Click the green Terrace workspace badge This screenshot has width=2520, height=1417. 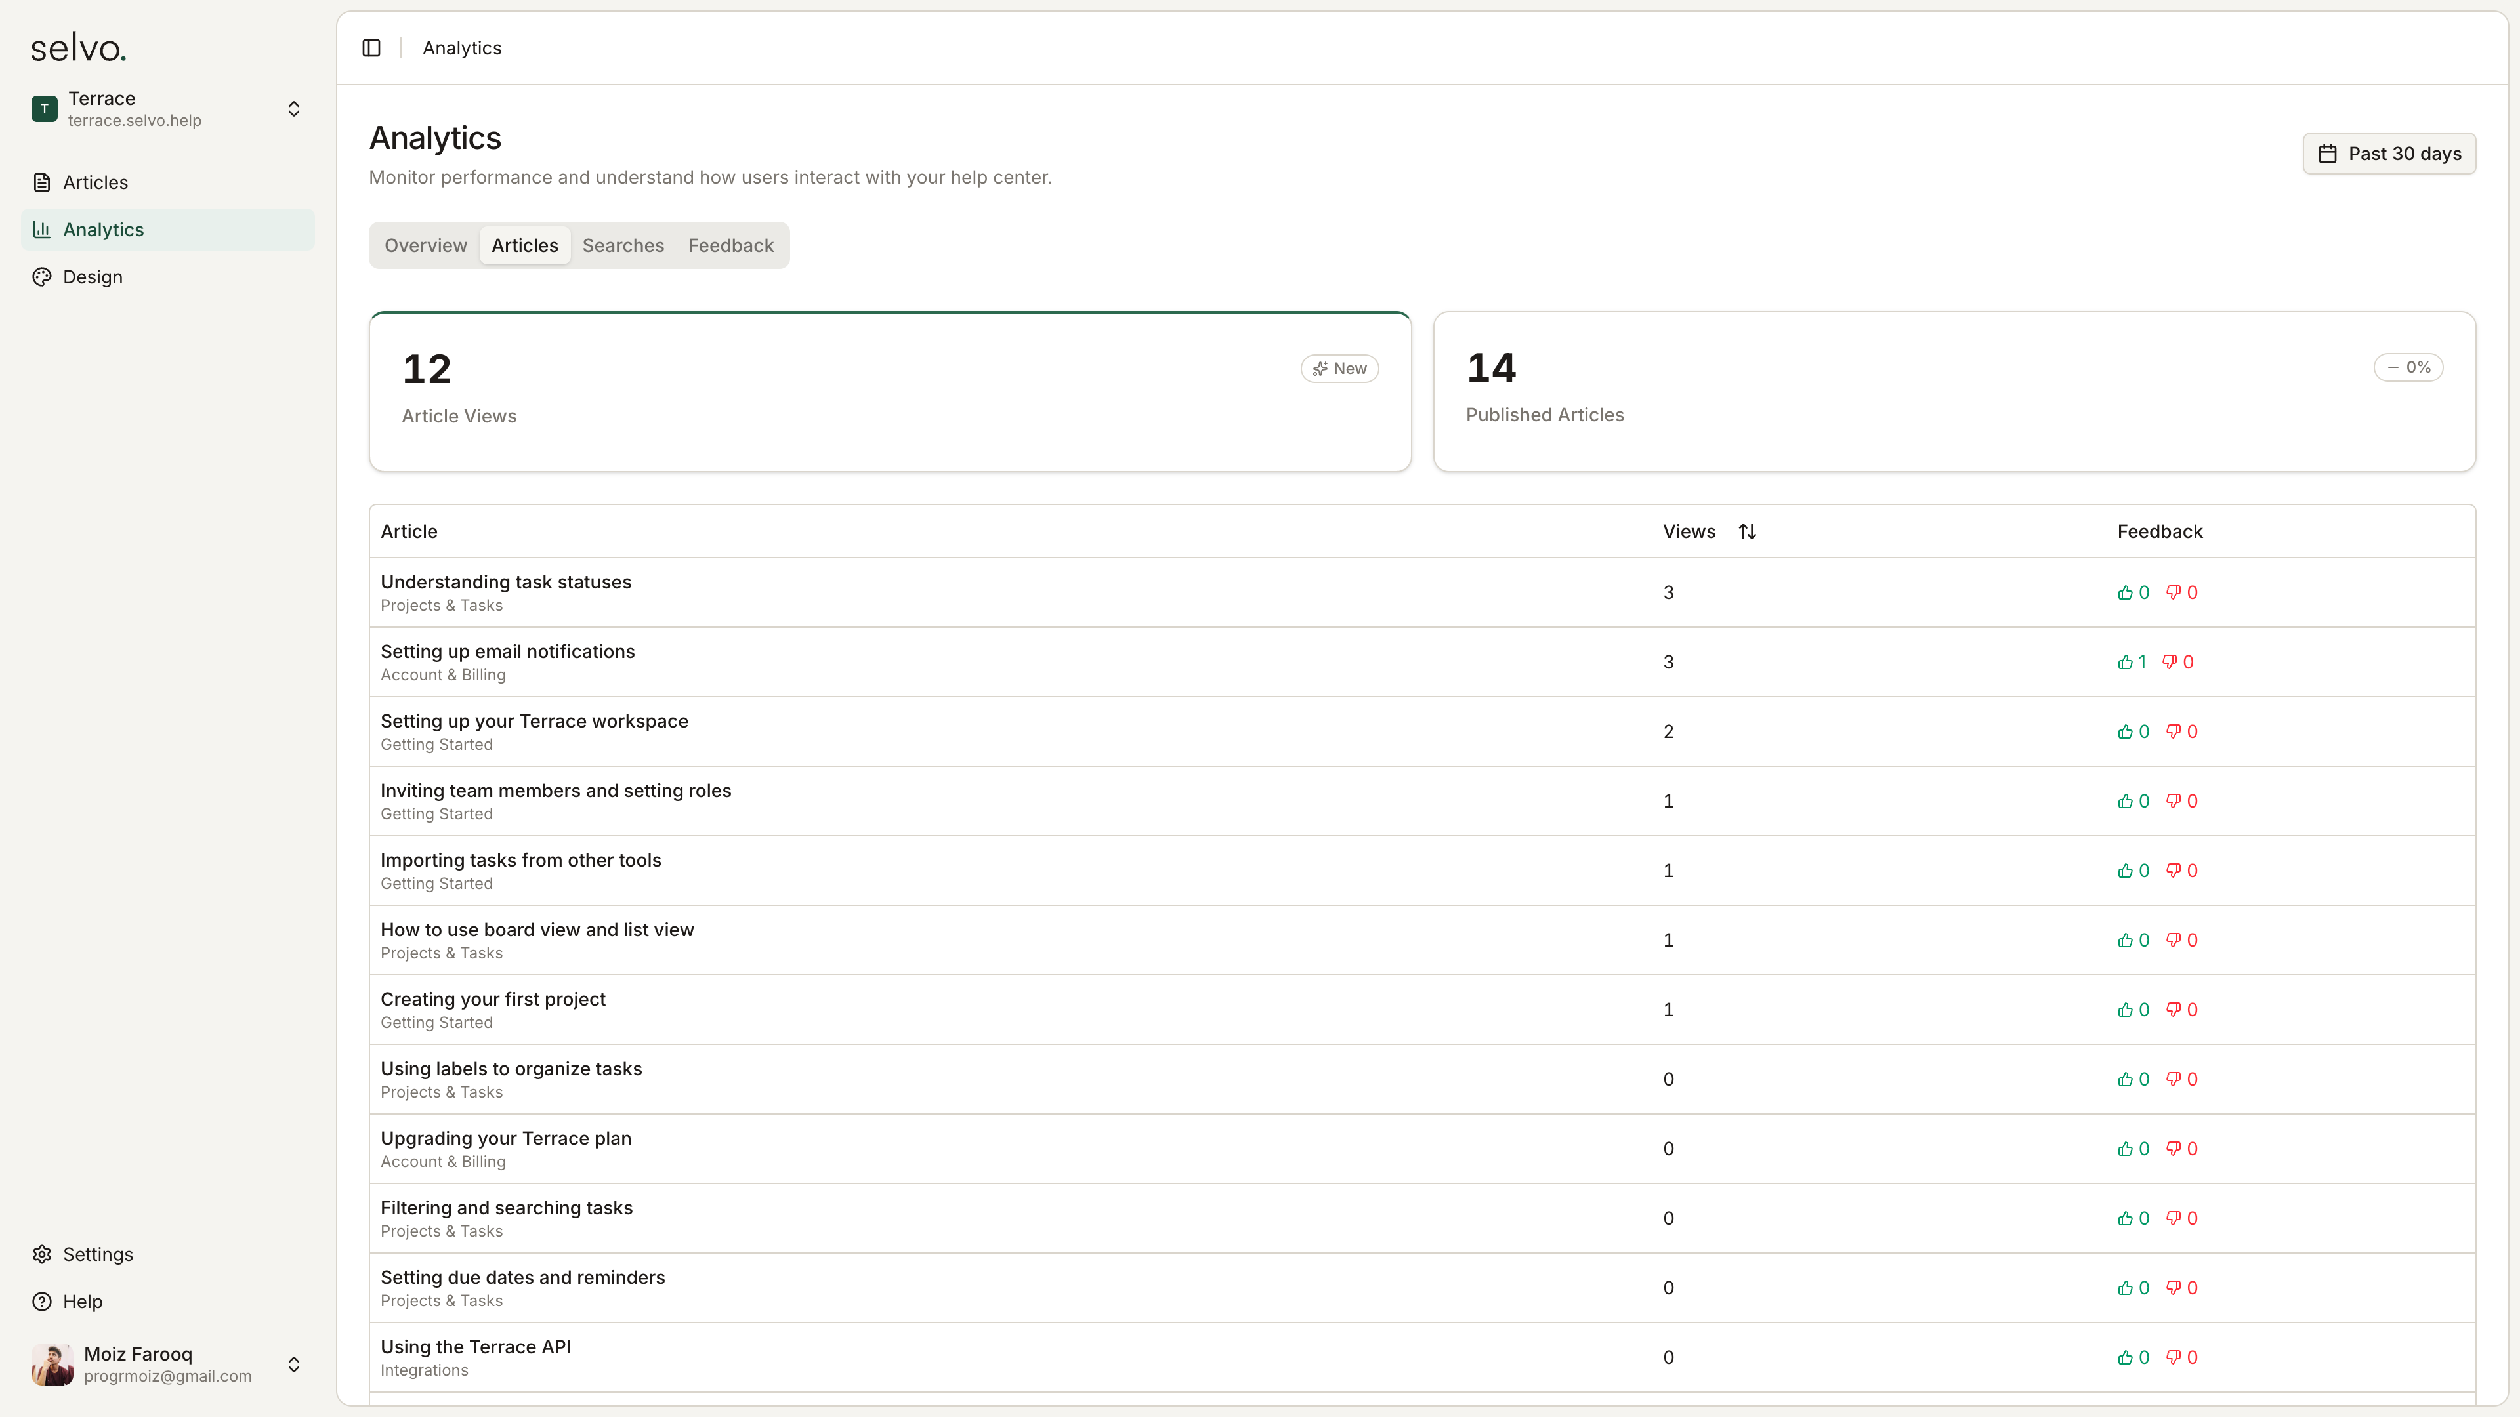tap(44, 108)
